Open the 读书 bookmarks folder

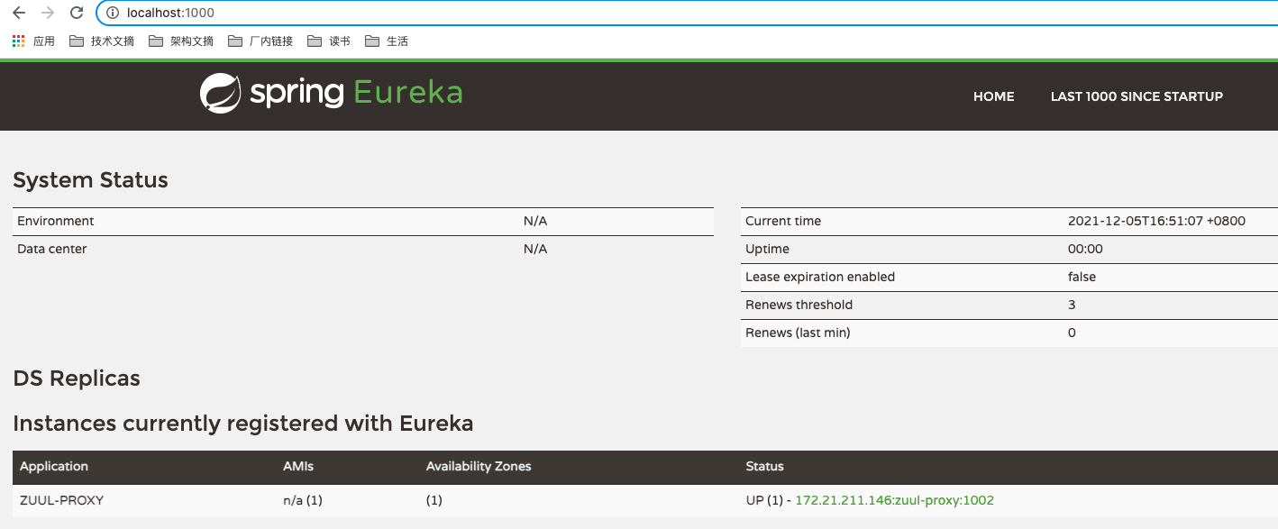tap(329, 41)
